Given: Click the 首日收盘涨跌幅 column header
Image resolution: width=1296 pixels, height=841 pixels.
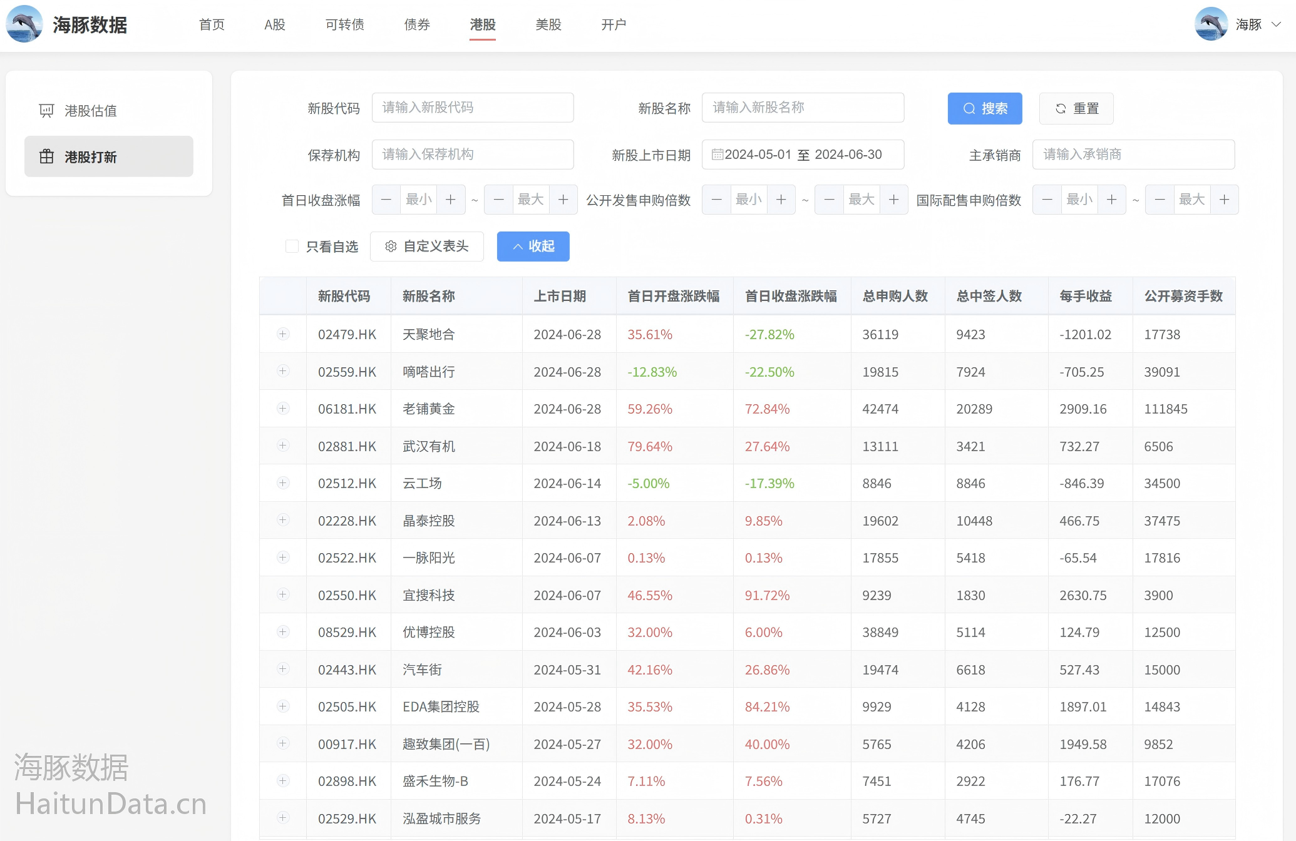Looking at the screenshot, I should click(x=792, y=296).
